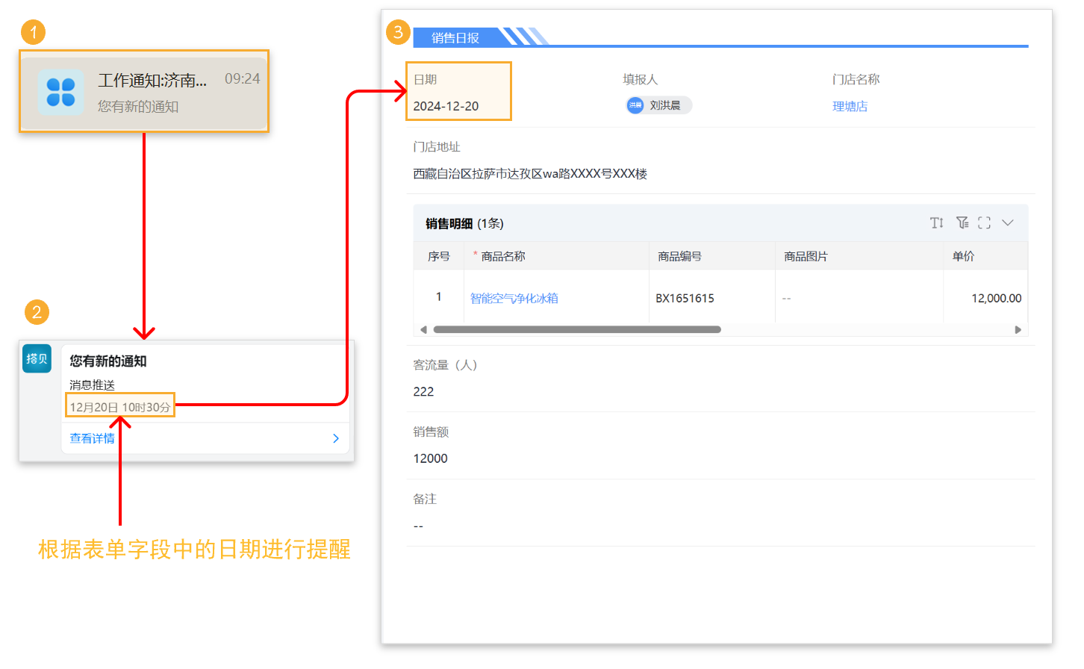Image resolution: width=1084 pixels, height=669 pixels.
Task: Click the blue four-dot app icon in the notification
Action: pos(60,92)
